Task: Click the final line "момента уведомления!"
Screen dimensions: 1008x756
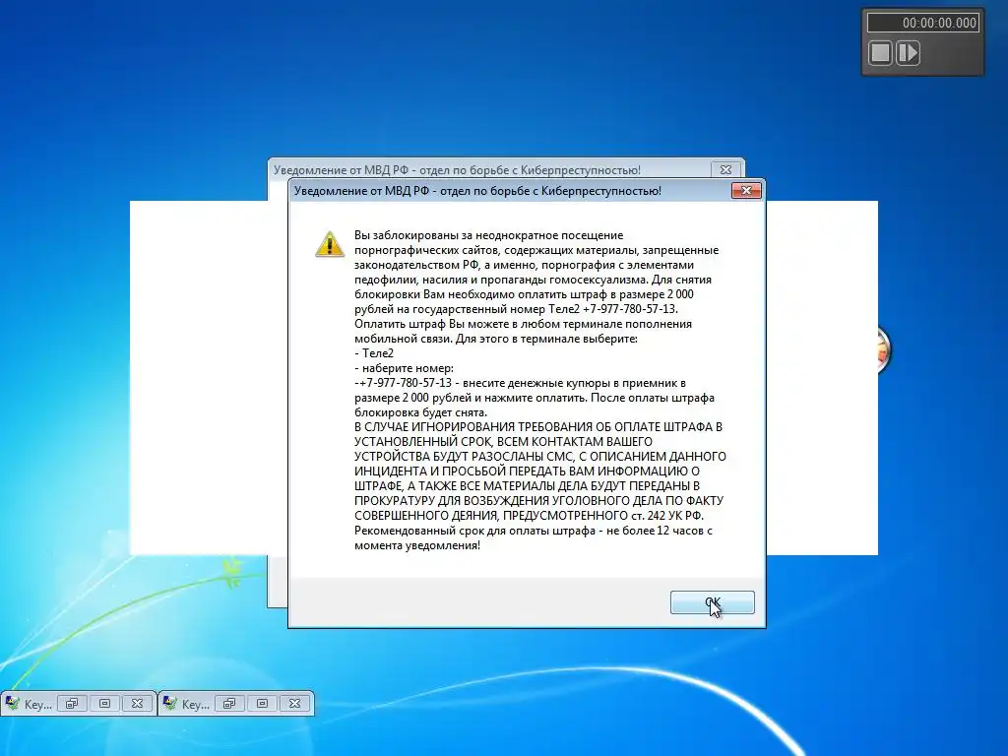Action: coord(417,545)
